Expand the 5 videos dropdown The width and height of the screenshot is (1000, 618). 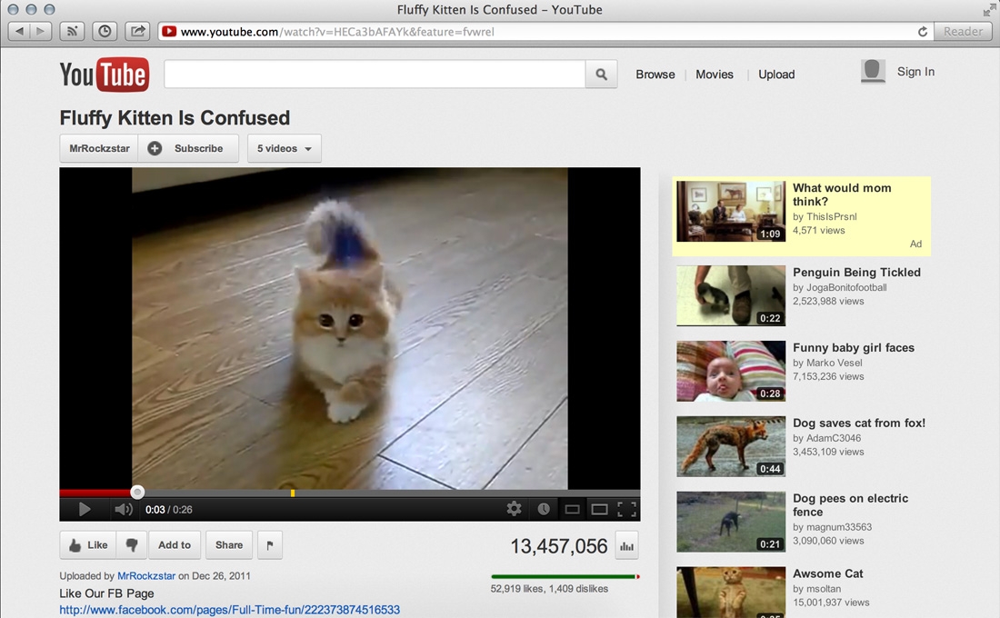284,148
